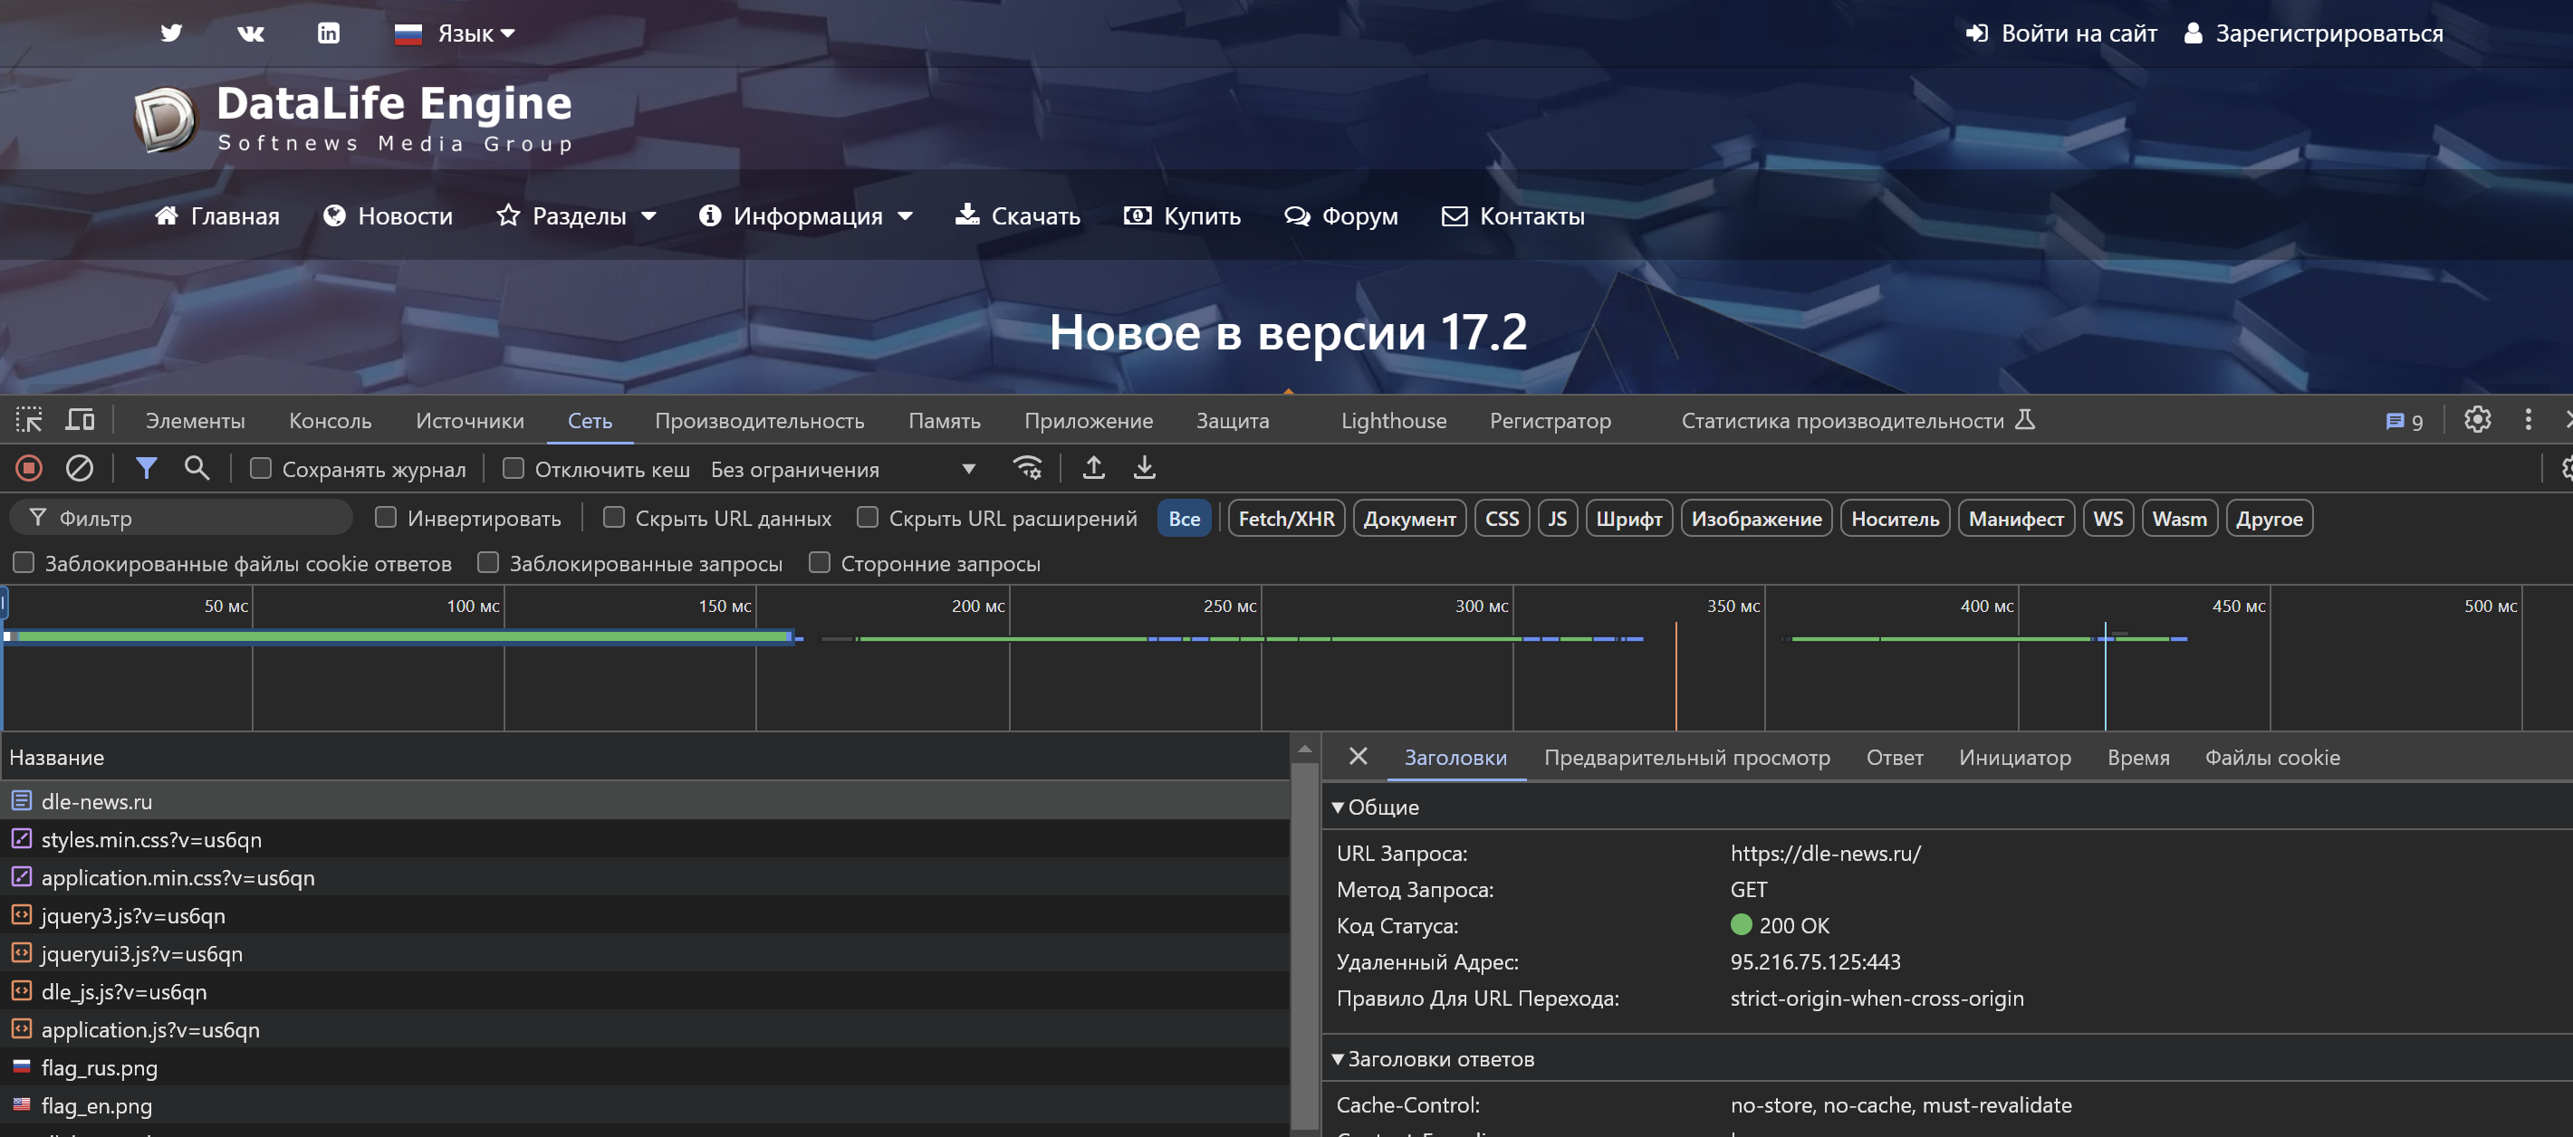Stop recording network log

pyautogui.click(x=29, y=467)
